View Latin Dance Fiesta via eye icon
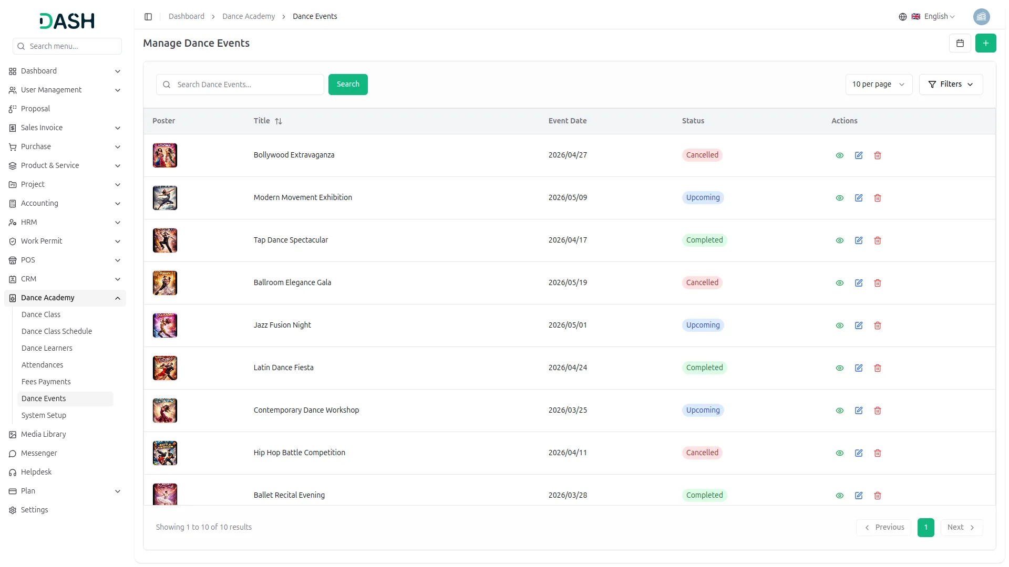Viewport: 1009px width, 567px height. pos(840,368)
